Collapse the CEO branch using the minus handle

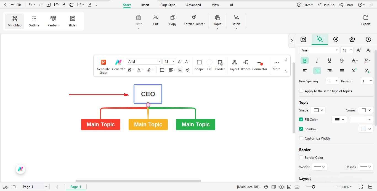pos(148,105)
